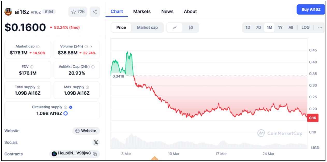Open the Markets tab
Viewport: 327px width, 162px height.
pyautogui.click(x=142, y=11)
